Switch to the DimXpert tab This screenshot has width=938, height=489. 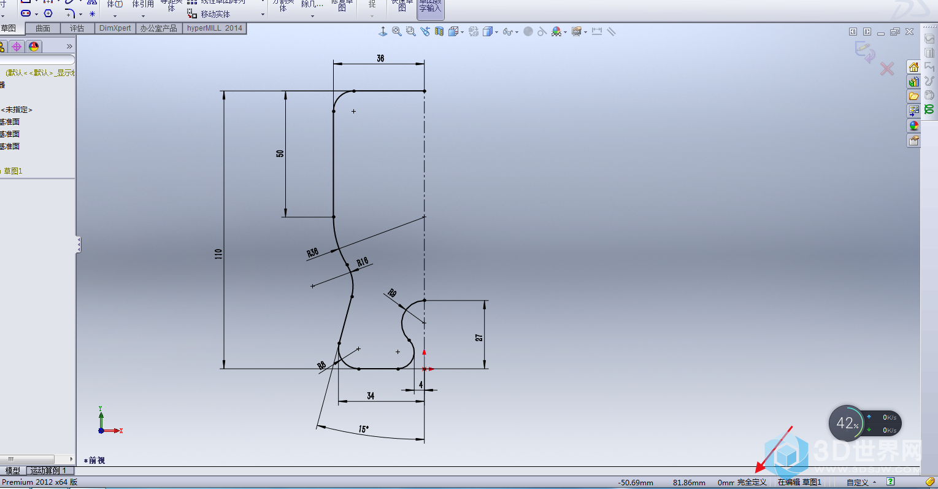[x=115, y=28]
